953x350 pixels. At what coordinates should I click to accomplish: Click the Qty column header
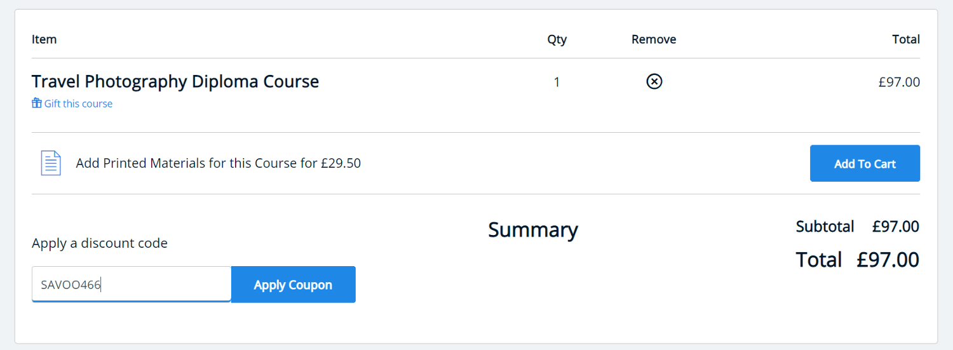[557, 39]
